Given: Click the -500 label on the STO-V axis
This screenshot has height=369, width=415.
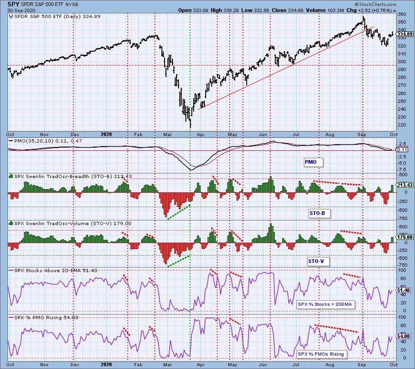Looking at the screenshot, I should pyautogui.click(x=402, y=258).
